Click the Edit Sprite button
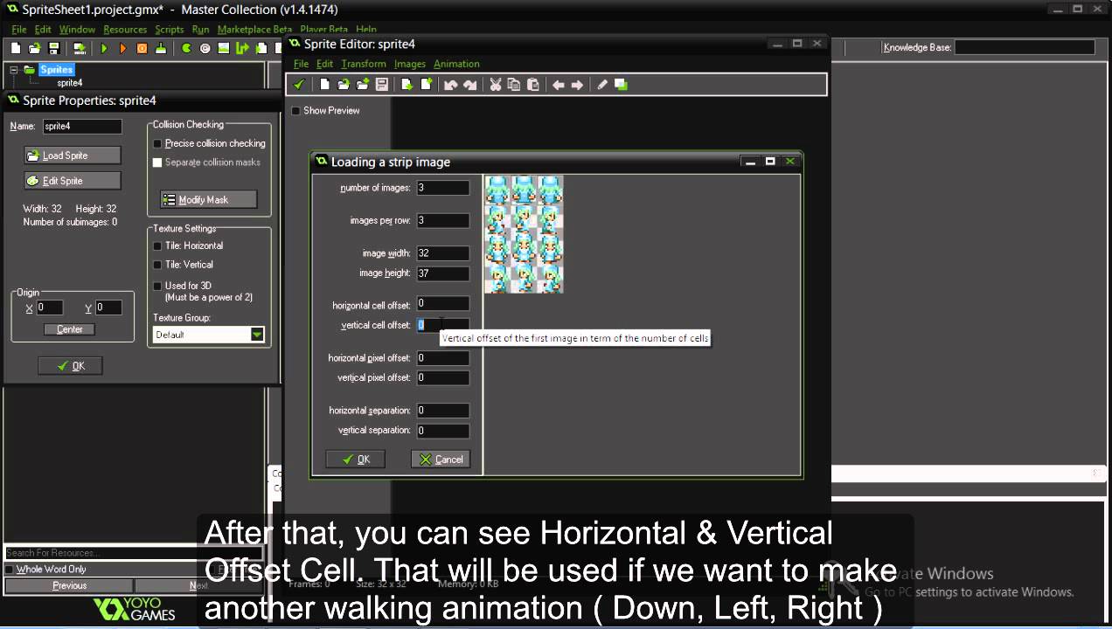The width and height of the screenshot is (1112, 629). pos(73,181)
